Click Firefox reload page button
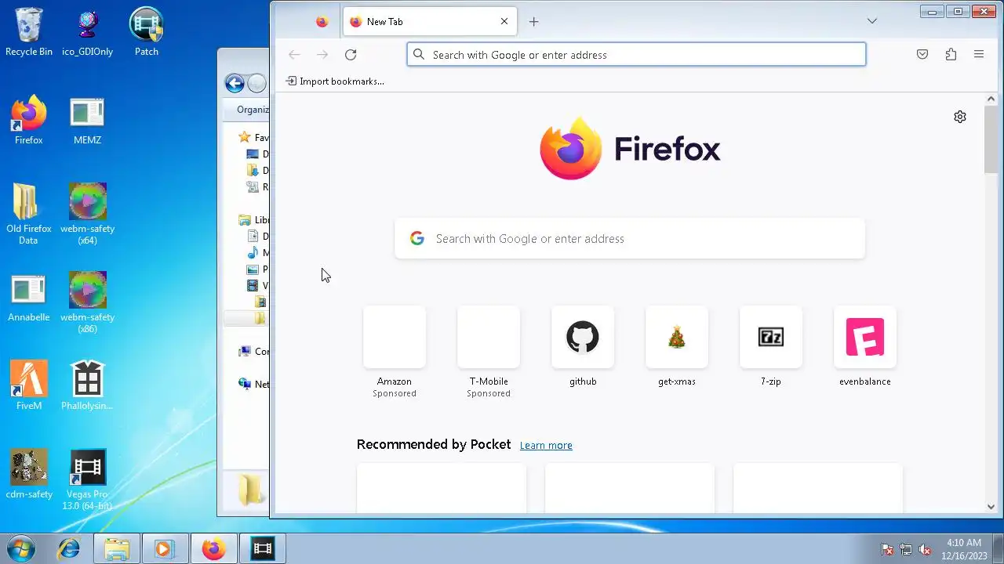 (351, 54)
